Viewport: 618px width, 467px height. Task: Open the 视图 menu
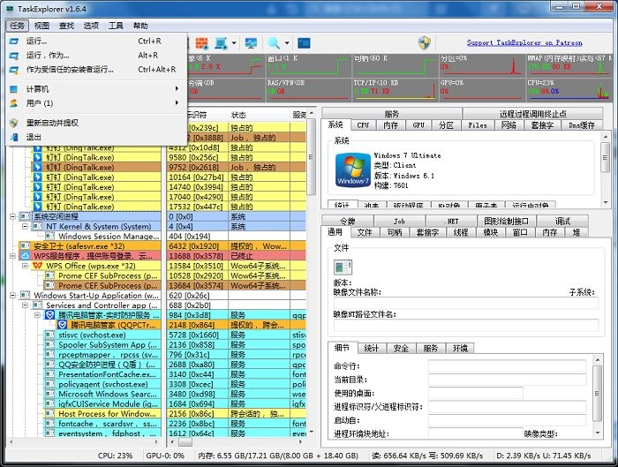pos(42,26)
